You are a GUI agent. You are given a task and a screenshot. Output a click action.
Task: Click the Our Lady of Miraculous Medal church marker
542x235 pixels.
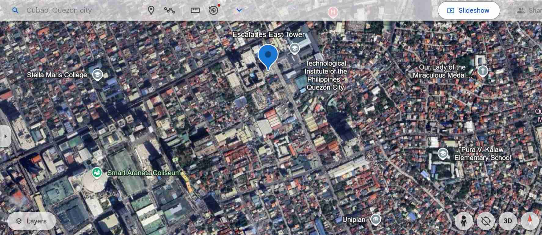[483, 71]
